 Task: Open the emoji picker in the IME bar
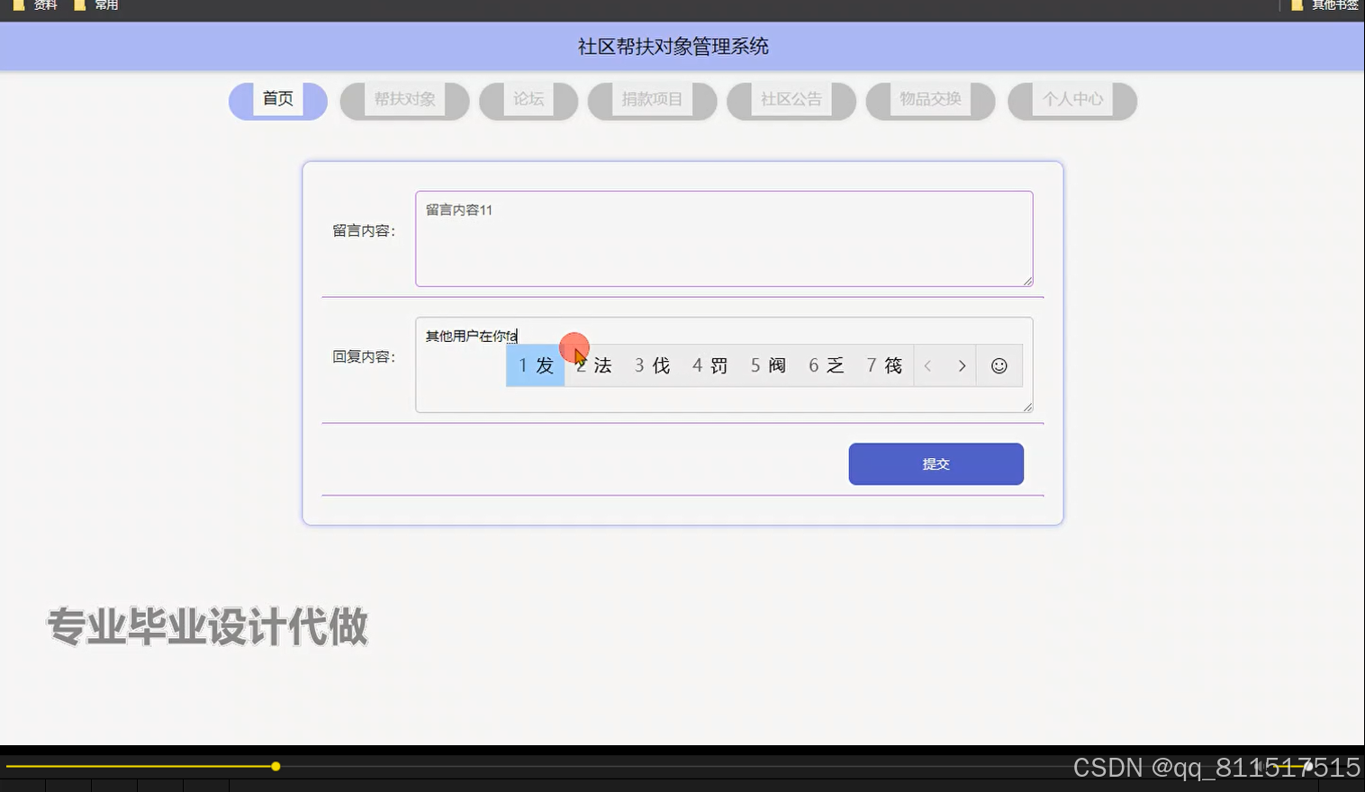999,365
